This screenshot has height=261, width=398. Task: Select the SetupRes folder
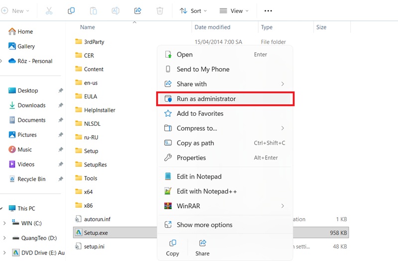(91, 165)
